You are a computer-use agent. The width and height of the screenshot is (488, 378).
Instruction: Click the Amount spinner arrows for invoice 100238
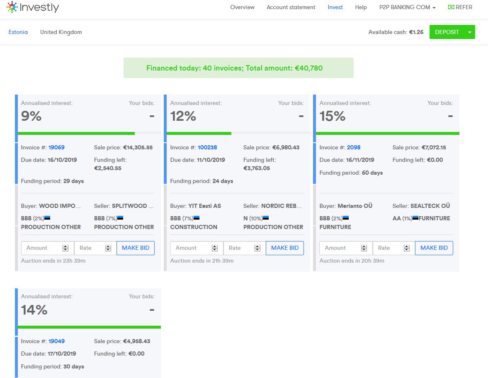pos(214,248)
